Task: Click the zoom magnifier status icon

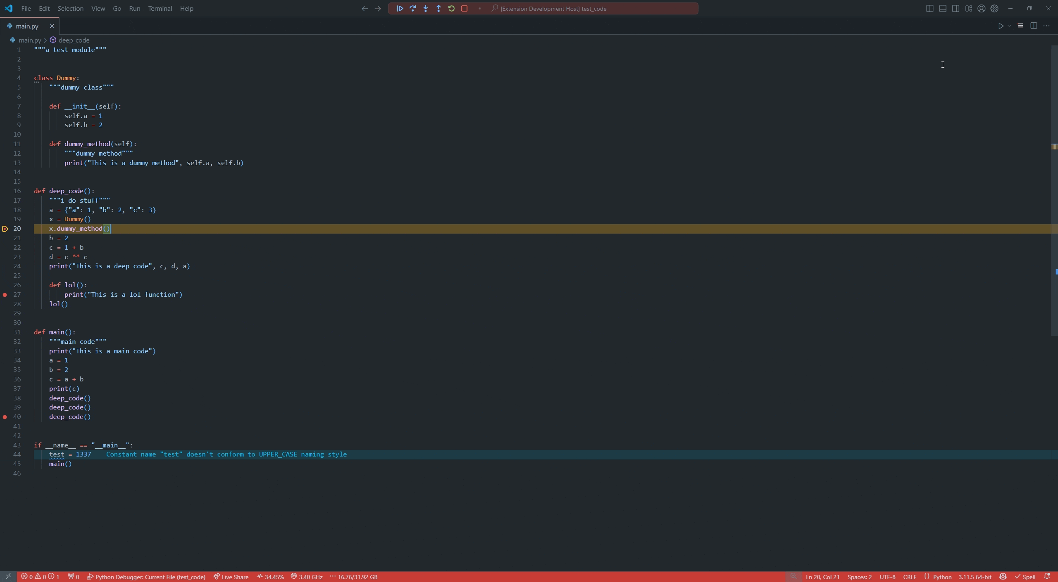Action: coord(793,577)
